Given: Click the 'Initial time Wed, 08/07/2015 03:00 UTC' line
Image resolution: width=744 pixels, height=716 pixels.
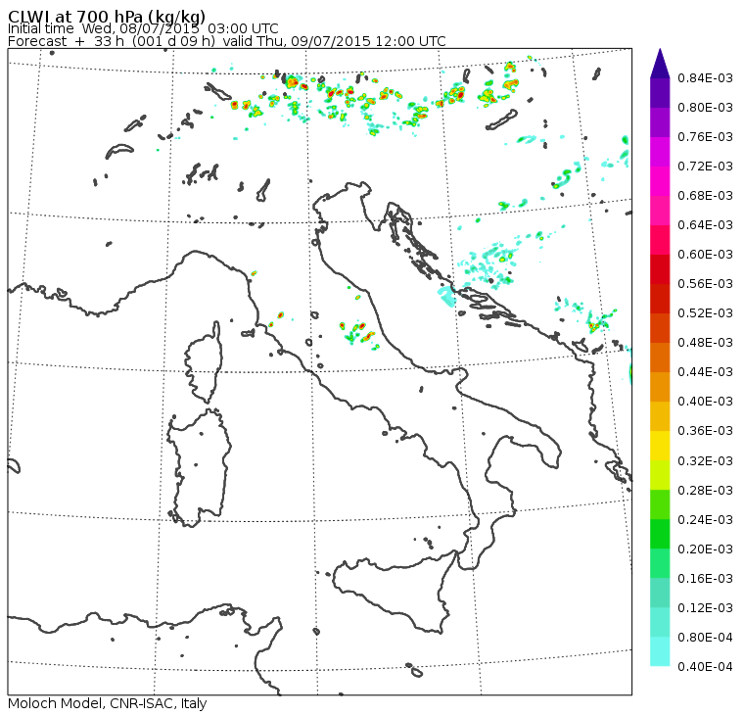Looking at the screenshot, I should [143, 29].
